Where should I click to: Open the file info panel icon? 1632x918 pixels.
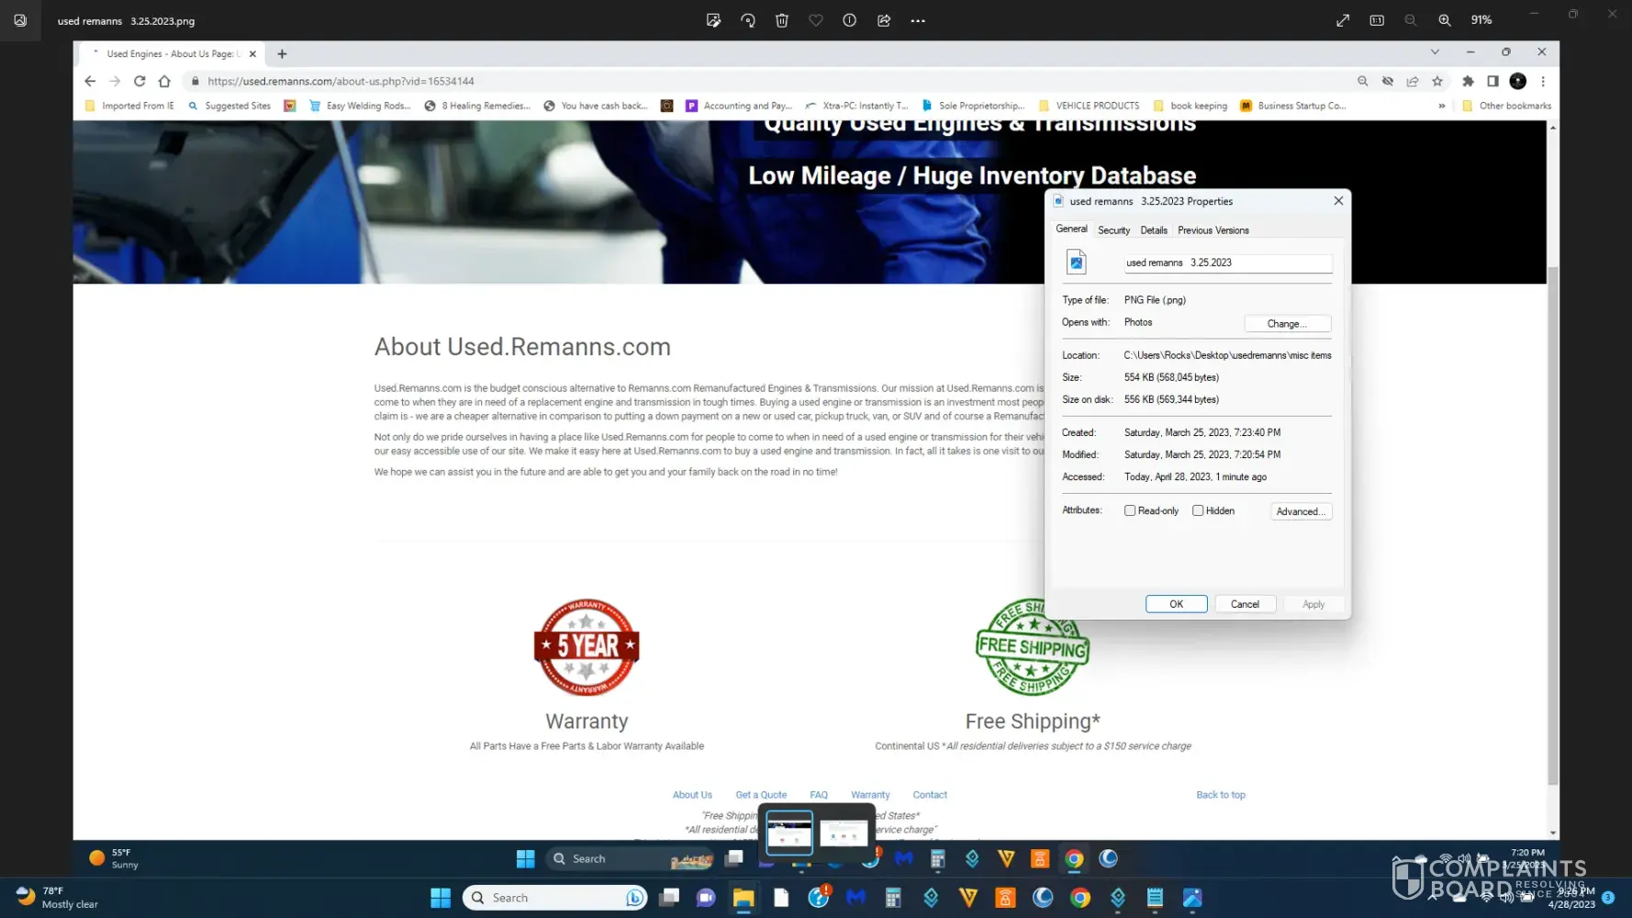(850, 20)
